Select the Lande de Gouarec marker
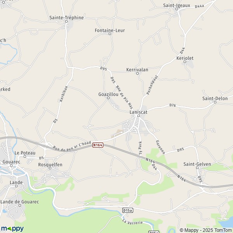Screen dimensions: 233x233 (20, 205)
